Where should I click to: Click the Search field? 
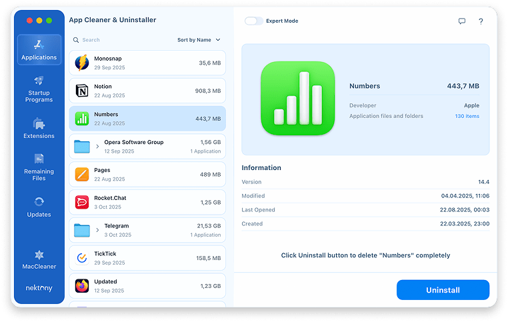click(120, 40)
